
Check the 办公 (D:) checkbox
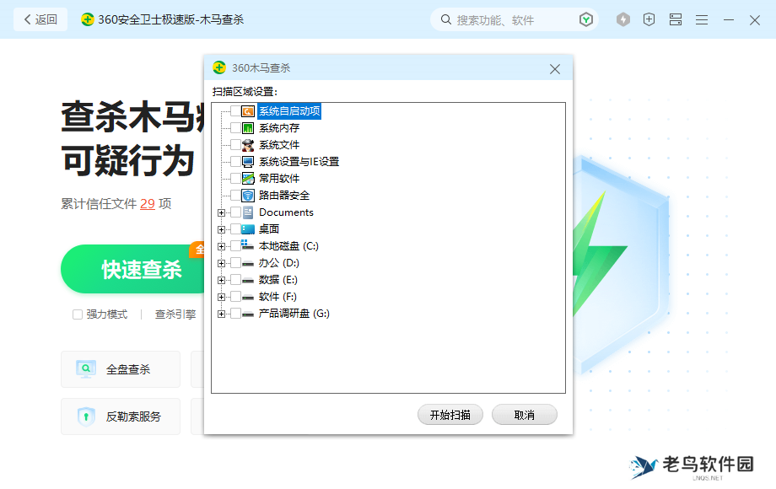tap(235, 262)
